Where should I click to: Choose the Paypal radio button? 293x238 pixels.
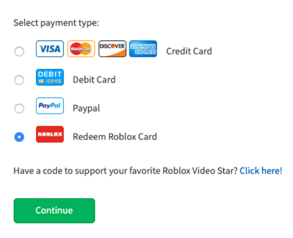pyautogui.click(x=19, y=108)
